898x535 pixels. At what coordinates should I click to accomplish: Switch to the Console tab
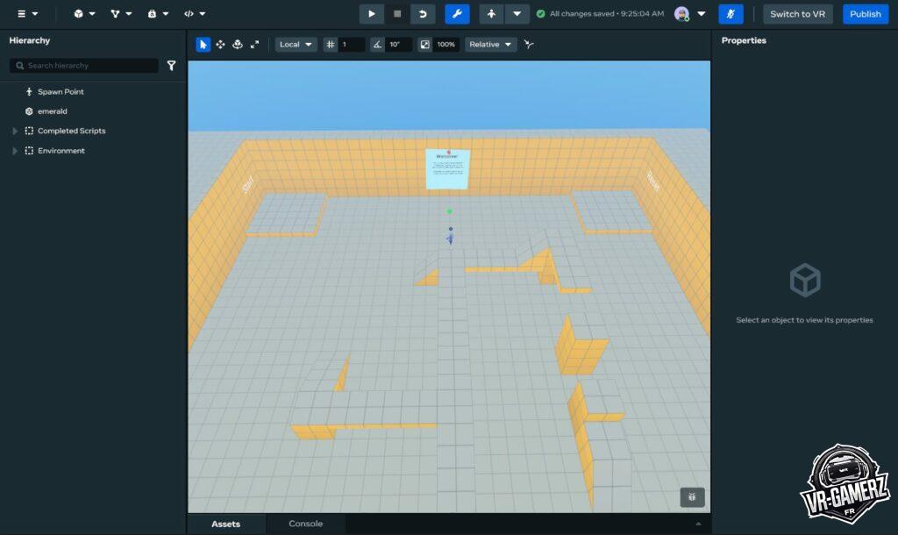click(306, 524)
